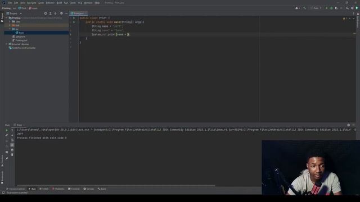This screenshot has height=202, width=360.
Task: Open the VCS menu
Action: [80, 3]
